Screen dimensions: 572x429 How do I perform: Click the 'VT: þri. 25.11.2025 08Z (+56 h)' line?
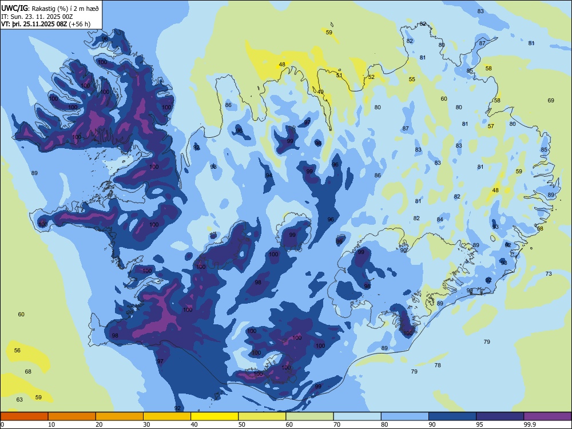pos(46,25)
